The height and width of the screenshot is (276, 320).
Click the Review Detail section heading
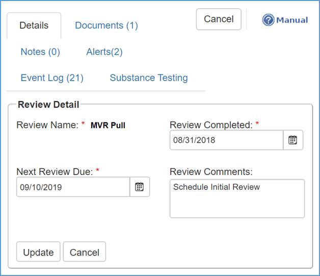tap(48, 105)
